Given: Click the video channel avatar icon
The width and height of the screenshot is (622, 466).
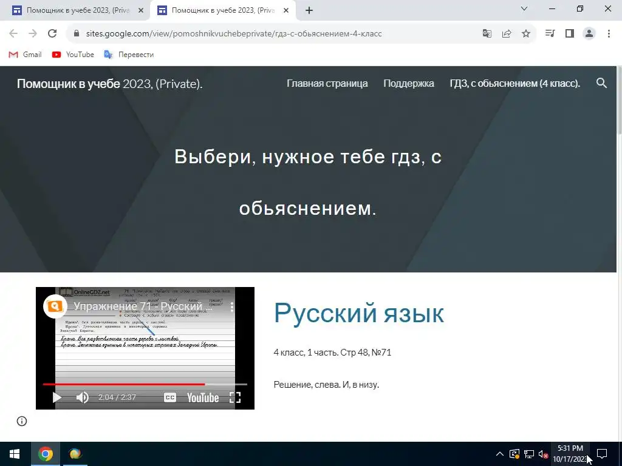Looking at the screenshot, I should click(x=55, y=306).
